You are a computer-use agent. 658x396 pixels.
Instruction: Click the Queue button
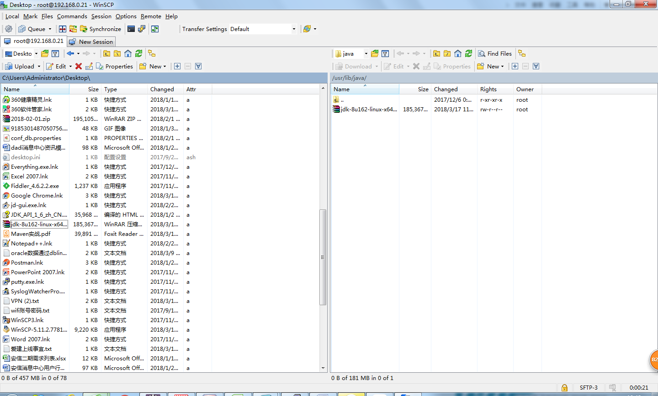32,29
